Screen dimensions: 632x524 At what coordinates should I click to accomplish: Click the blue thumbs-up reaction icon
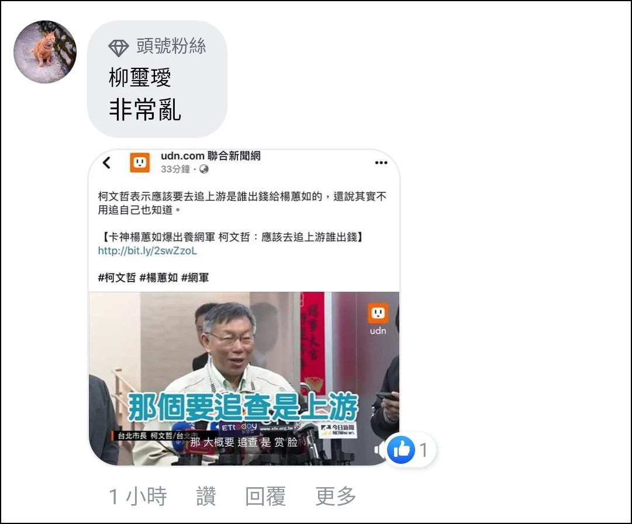coord(401,449)
